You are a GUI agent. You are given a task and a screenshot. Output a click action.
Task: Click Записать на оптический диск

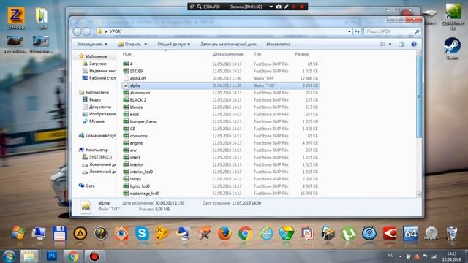pyautogui.click(x=228, y=44)
